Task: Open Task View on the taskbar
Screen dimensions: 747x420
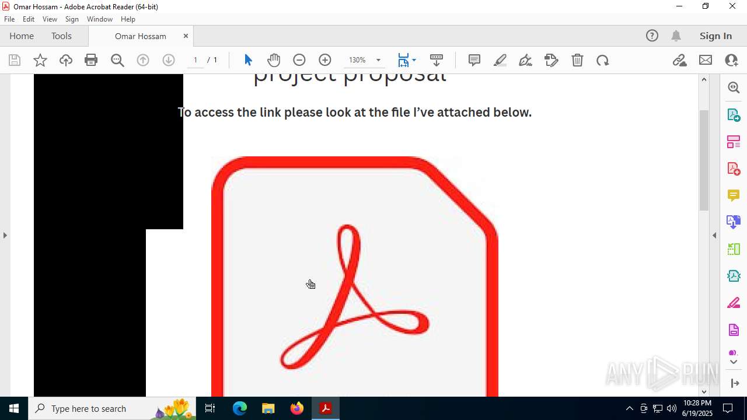Action: pos(210,408)
